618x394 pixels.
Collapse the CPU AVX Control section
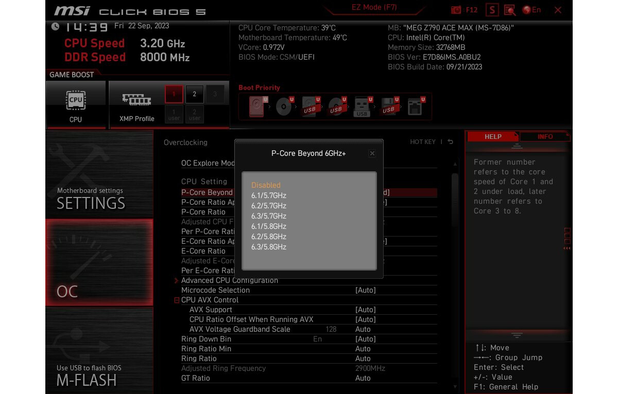click(177, 300)
